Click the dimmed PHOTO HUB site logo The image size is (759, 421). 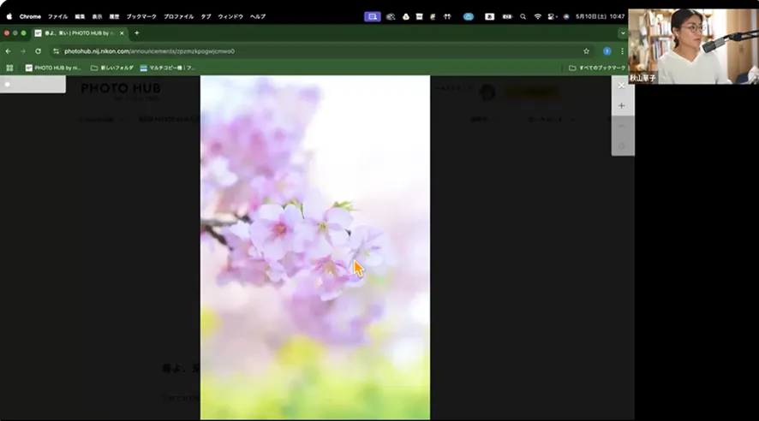coord(121,91)
